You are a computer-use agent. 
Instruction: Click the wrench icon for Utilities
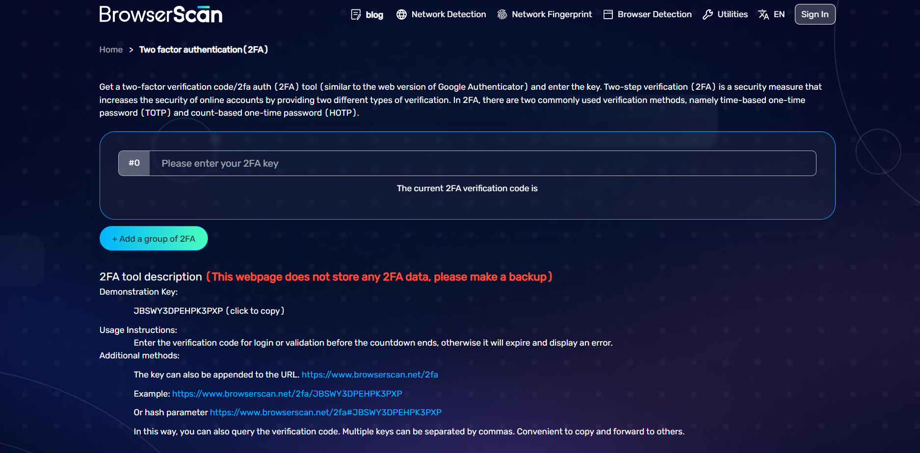(x=708, y=15)
